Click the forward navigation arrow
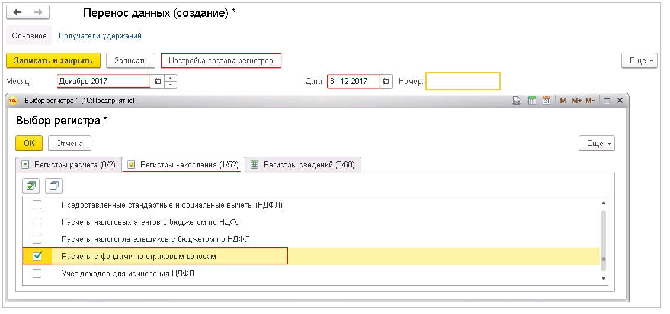The height and width of the screenshot is (314, 670). (x=39, y=12)
